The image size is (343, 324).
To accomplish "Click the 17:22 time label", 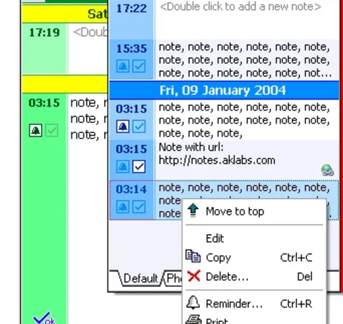I will [x=131, y=9].
